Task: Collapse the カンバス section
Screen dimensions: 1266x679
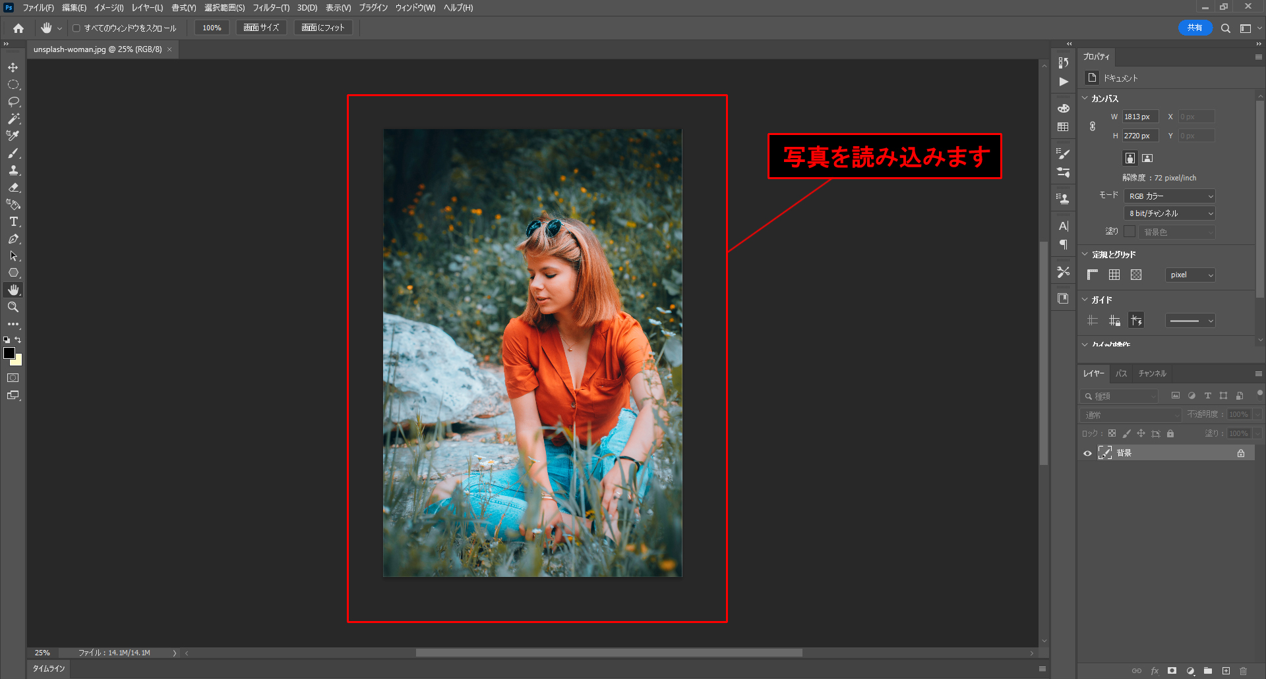Action: pos(1085,98)
